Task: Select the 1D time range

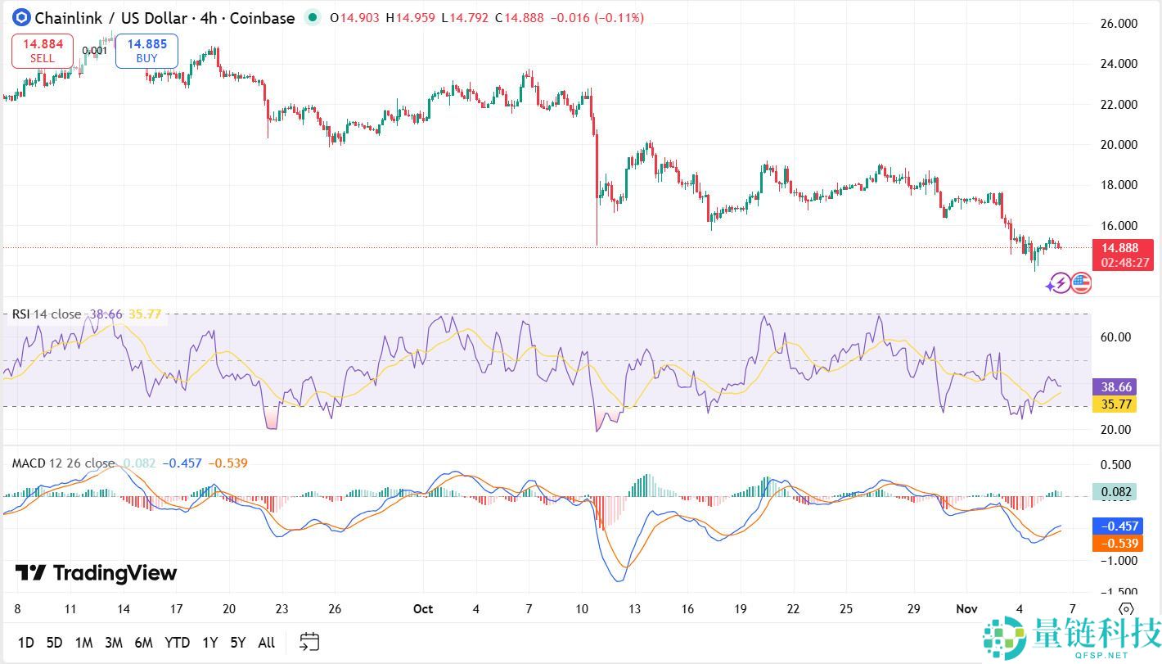Action: click(25, 643)
